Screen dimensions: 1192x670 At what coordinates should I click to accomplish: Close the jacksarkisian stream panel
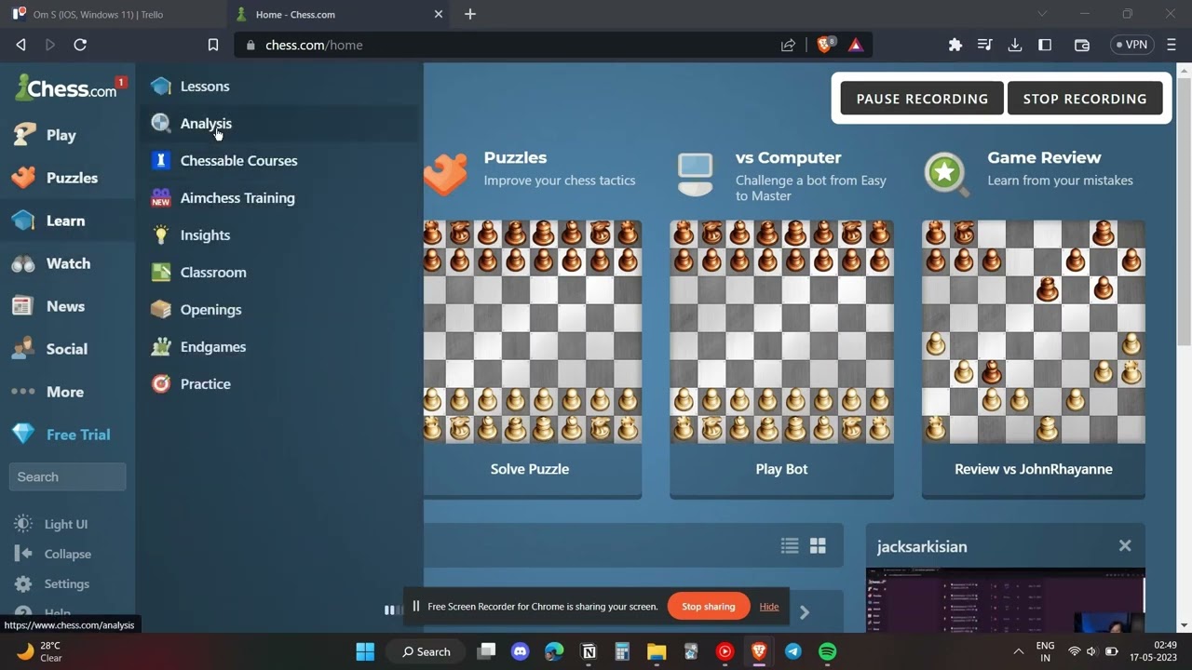tap(1125, 546)
